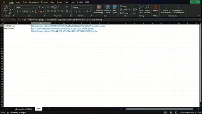Click Increase Decimal icon
This screenshot has height=114, width=202.
click(87, 11)
